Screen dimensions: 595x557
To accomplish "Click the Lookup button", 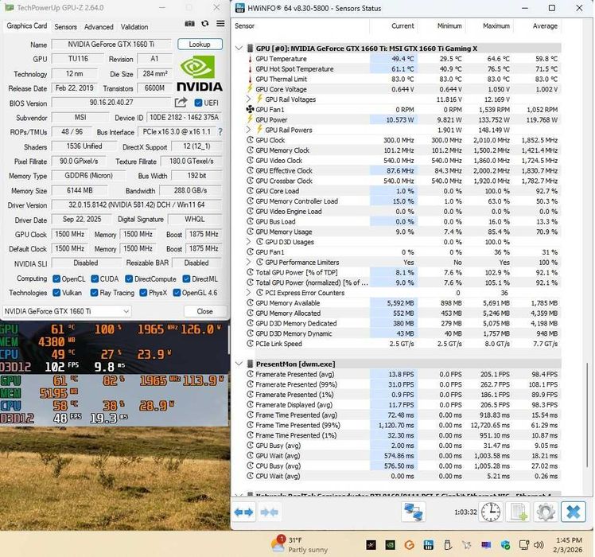I will click(200, 45).
